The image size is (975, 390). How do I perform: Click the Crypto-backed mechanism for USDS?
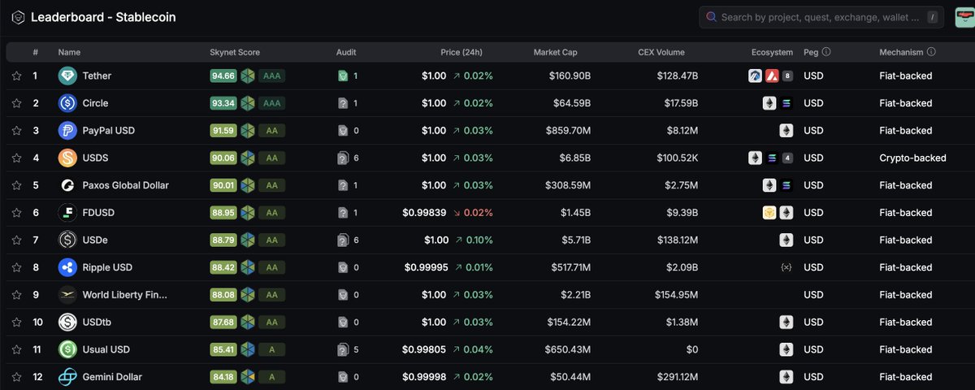coord(912,158)
